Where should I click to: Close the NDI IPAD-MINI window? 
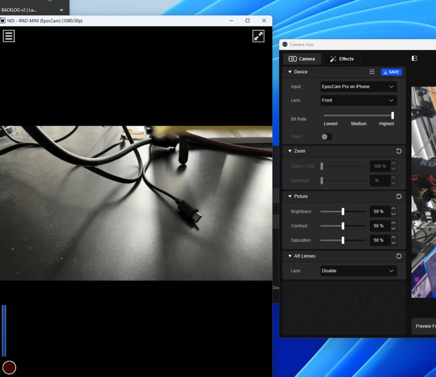pyautogui.click(x=264, y=21)
